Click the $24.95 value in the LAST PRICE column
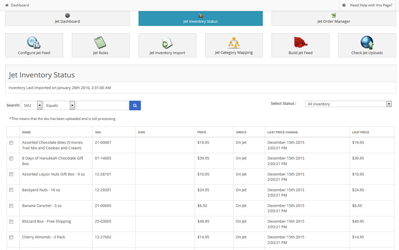 (x=358, y=190)
